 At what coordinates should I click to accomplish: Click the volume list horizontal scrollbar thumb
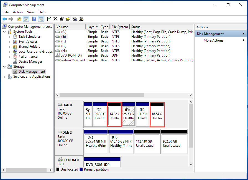tap(102, 95)
